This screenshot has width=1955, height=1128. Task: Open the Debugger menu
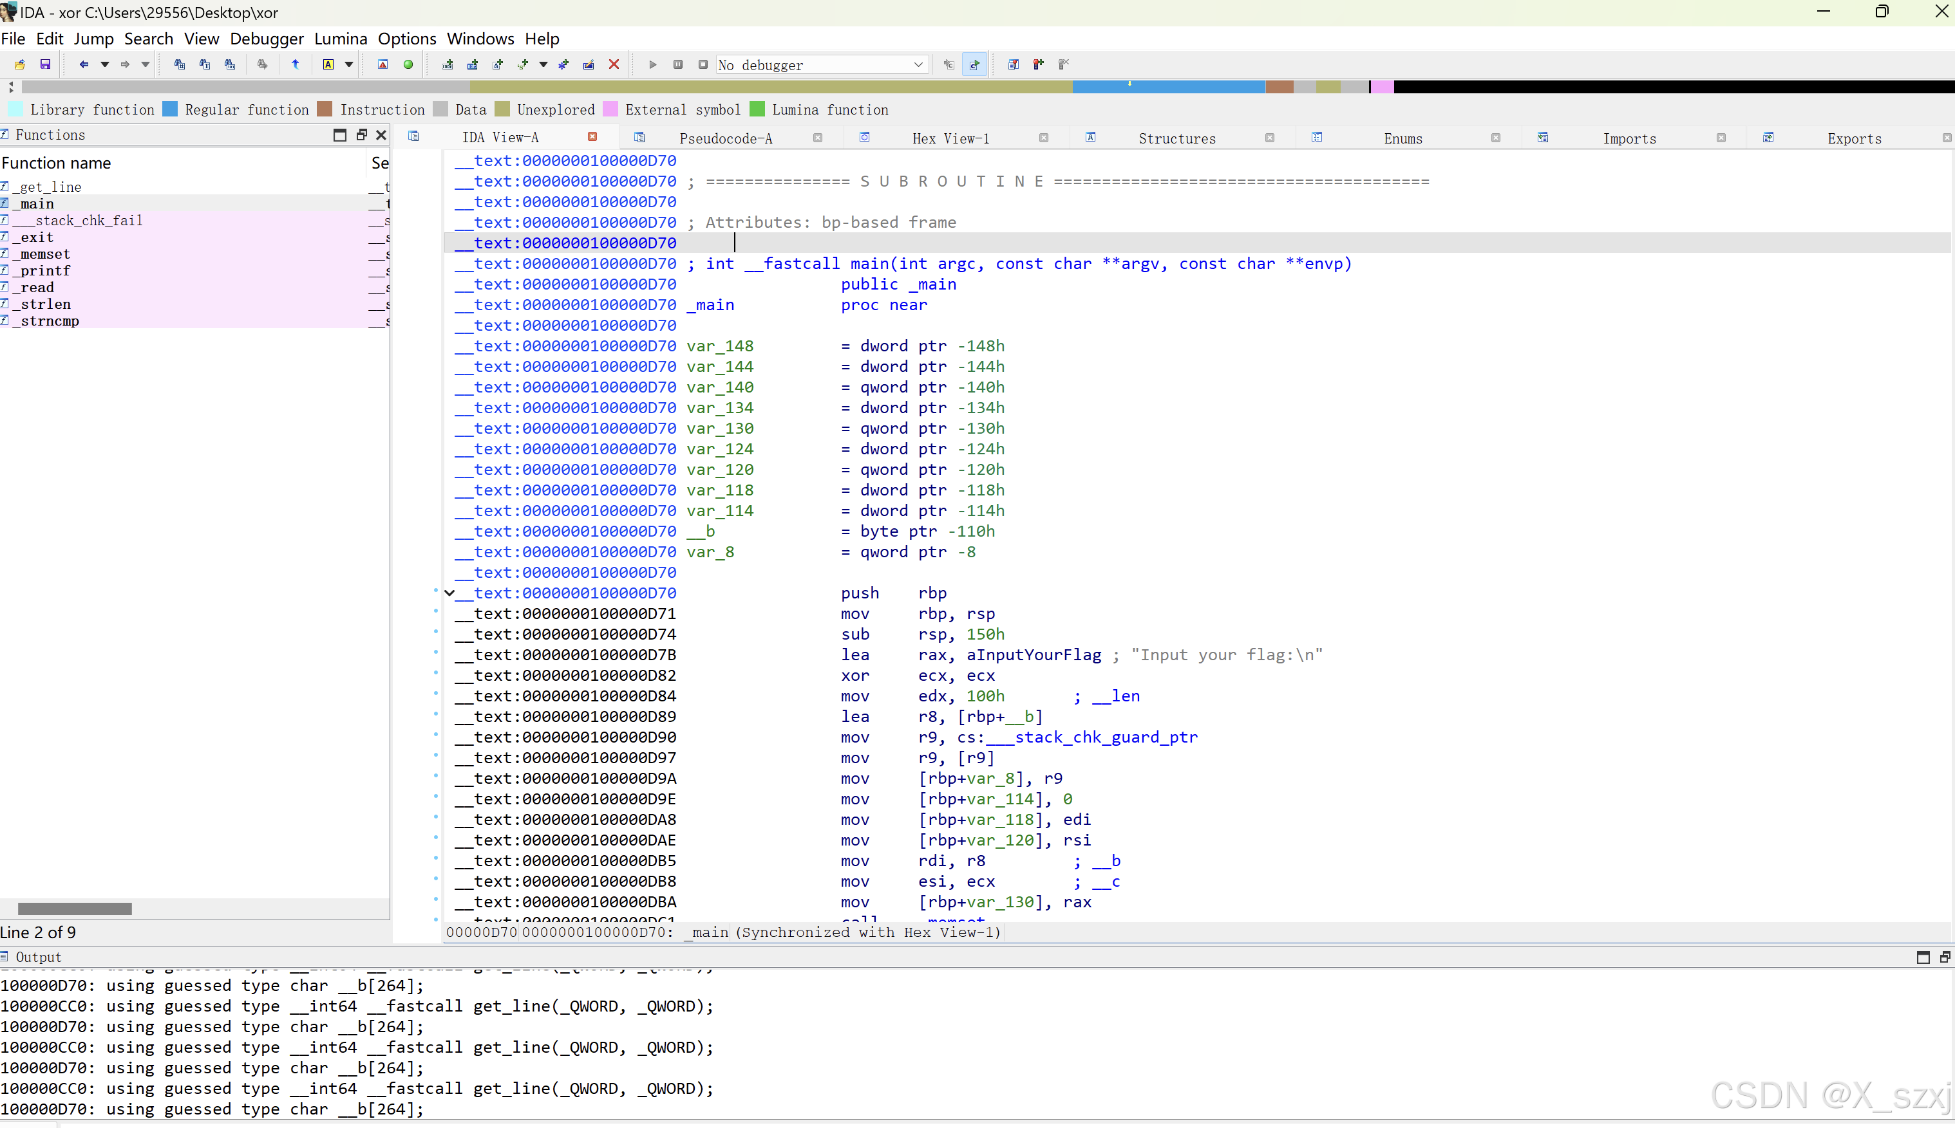267,38
